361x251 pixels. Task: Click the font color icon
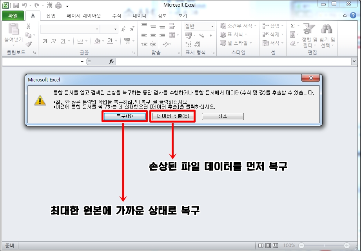[x=110, y=41]
